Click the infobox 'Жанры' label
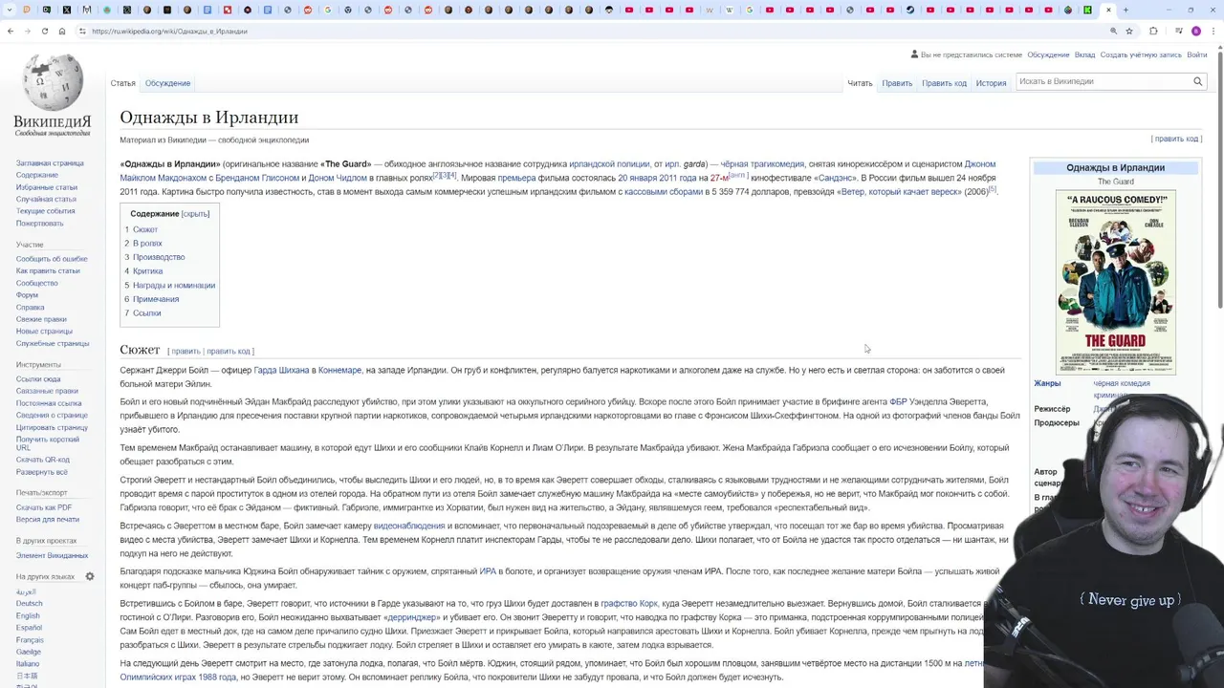This screenshot has width=1224, height=688. (x=1047, y=383)
